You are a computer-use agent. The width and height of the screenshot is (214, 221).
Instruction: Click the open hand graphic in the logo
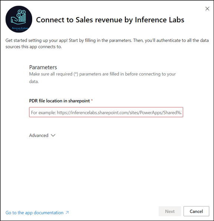17,21
